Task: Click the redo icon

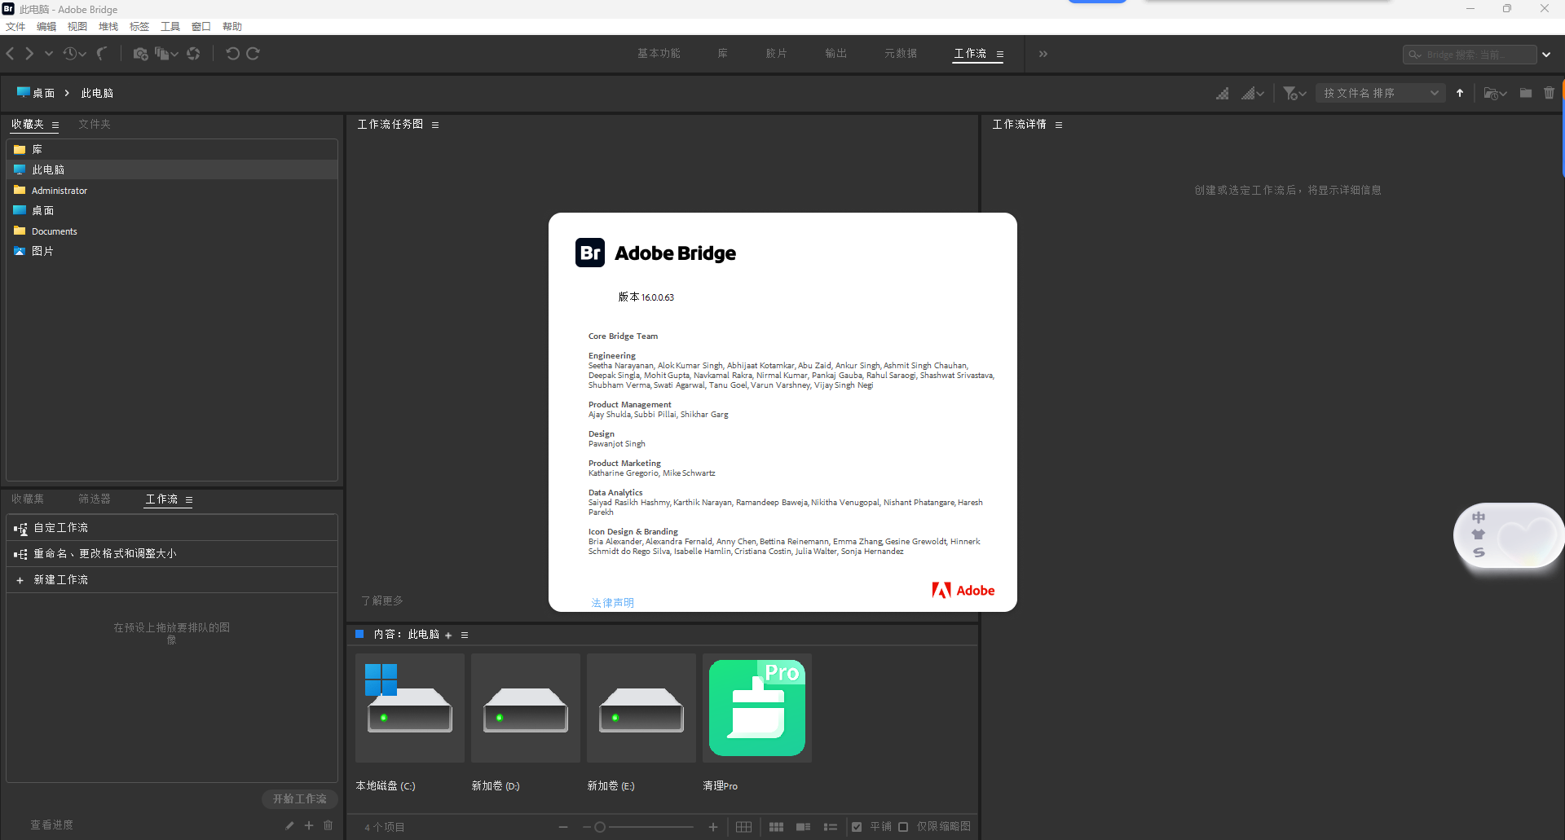Action: (x=253, y=54)
